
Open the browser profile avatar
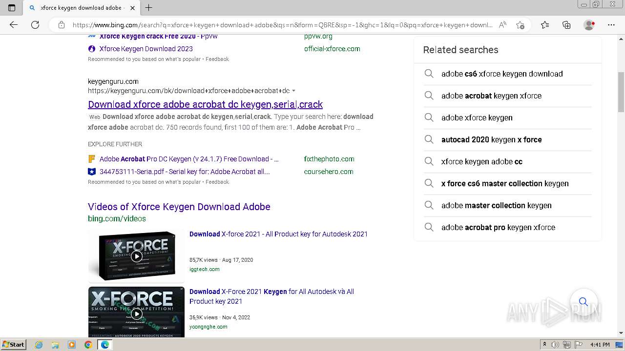589,25
